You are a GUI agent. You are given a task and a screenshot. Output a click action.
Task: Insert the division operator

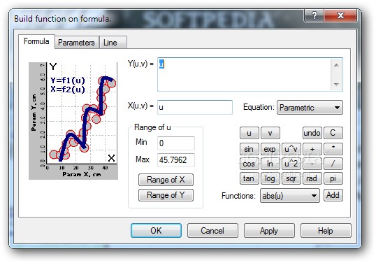(x=333, y=164)
